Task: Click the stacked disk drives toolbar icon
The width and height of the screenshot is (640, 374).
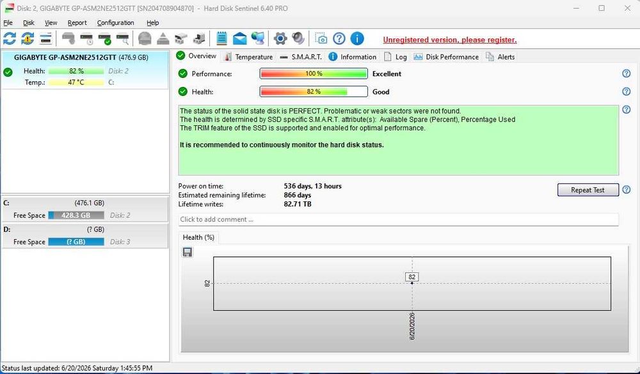Action: pos(45,39)
